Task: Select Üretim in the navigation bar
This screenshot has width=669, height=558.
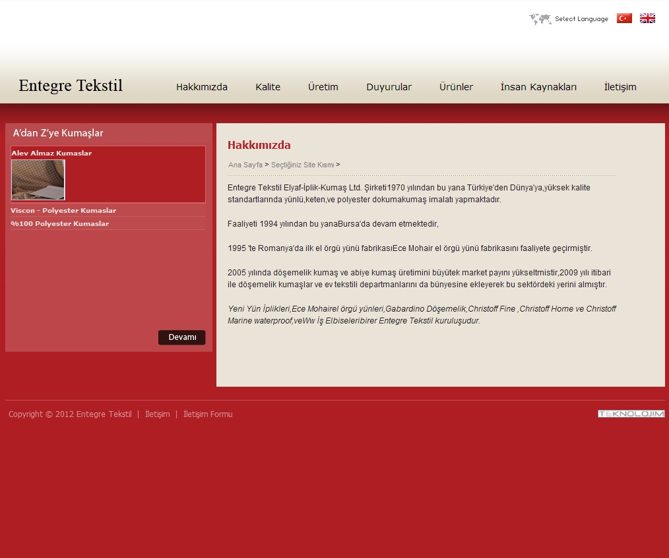Action: (x=323, y=87)
